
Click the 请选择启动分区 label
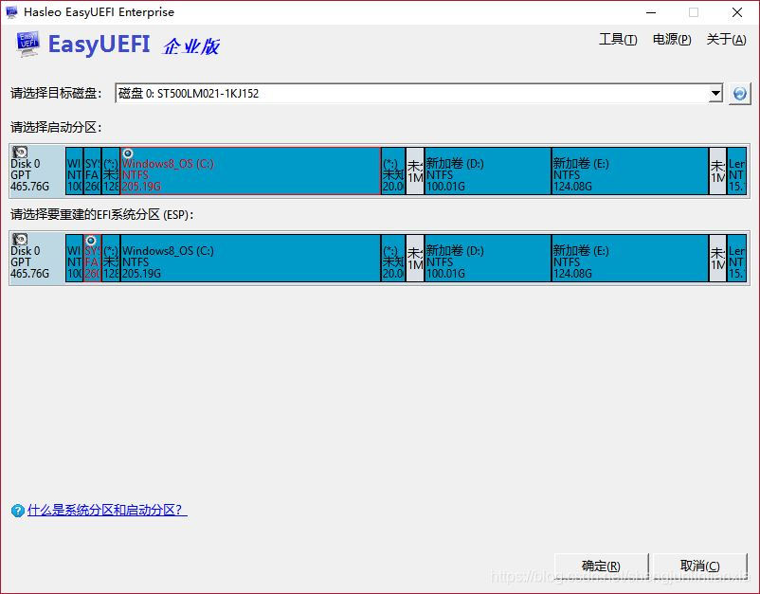[x=56, y=128]
